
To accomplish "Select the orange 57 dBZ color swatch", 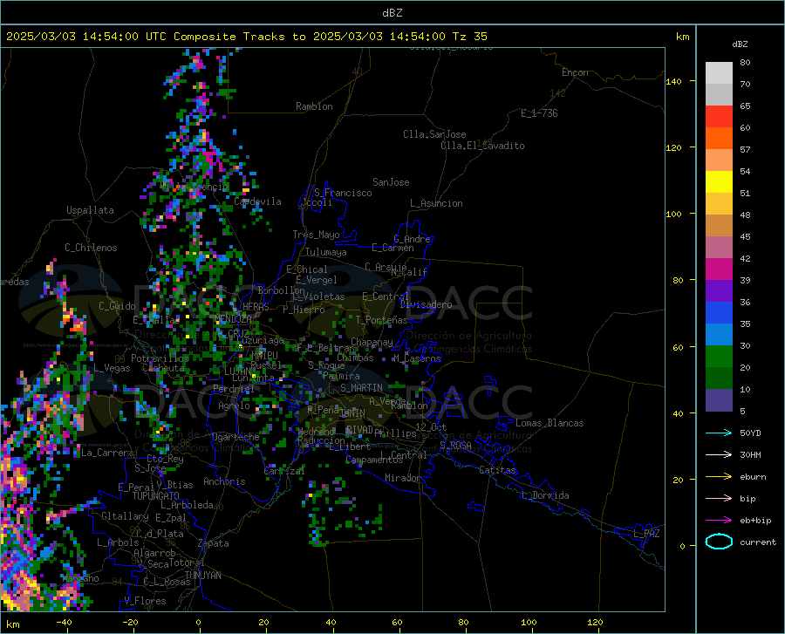I will [719, 139].
